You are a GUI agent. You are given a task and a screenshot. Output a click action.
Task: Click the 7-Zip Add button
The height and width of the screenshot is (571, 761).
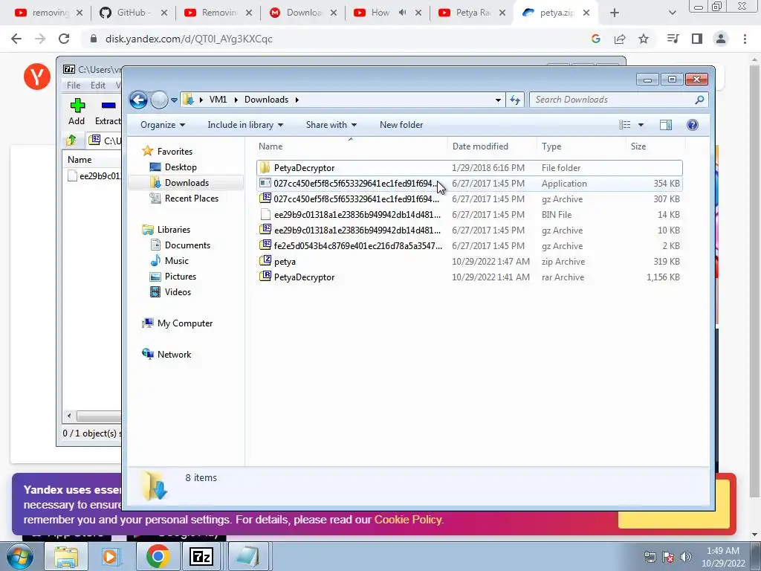coord(77,112)
